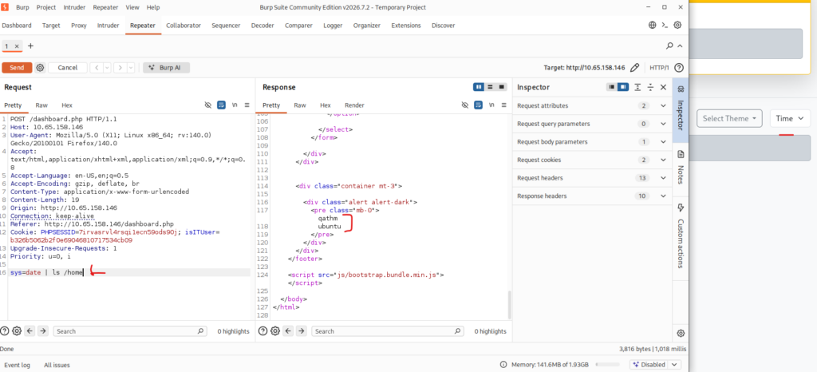Jump to next Request search match
The height and width of the screenshot is (372, 817).
pos(43,330)
